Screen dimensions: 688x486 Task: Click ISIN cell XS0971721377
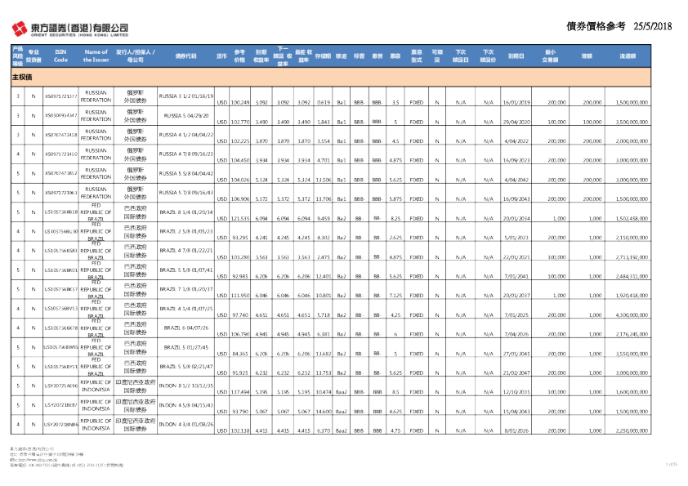(60, 97)
